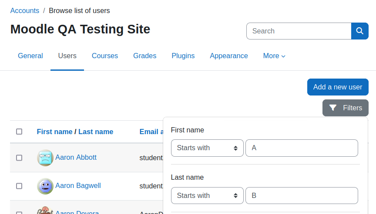Click Add a new user button

[338, 87]
